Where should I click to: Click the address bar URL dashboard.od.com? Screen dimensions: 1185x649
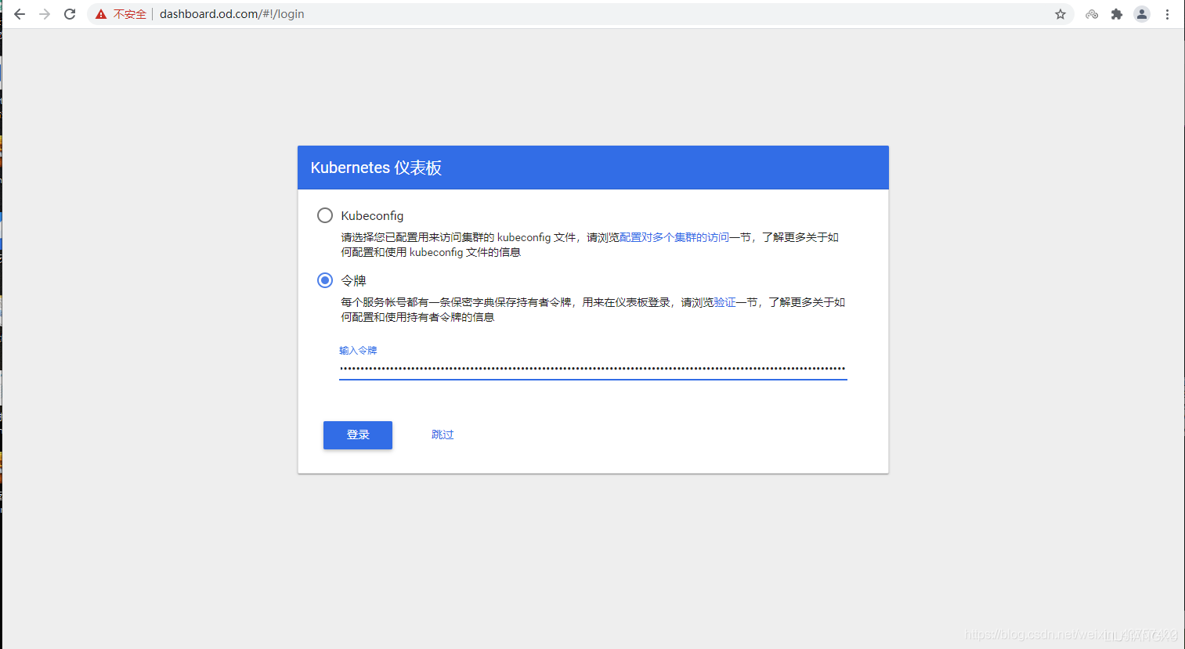coord(232,14)
